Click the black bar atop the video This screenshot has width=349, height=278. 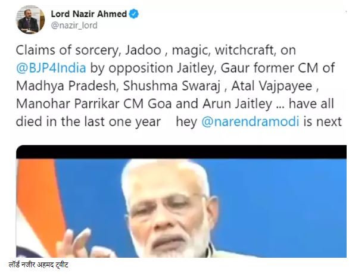tap(181, 152)
